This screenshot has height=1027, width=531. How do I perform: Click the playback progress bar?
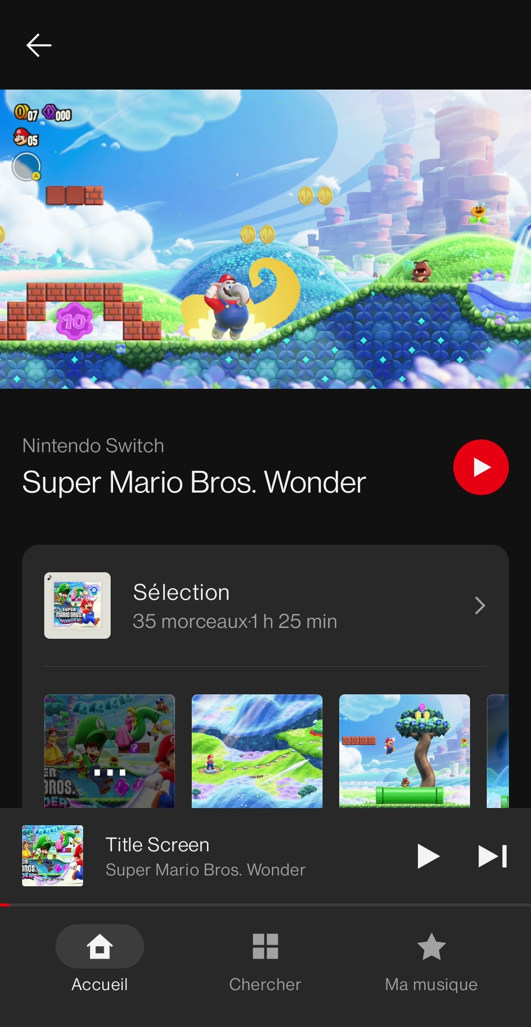click(265, 904)
